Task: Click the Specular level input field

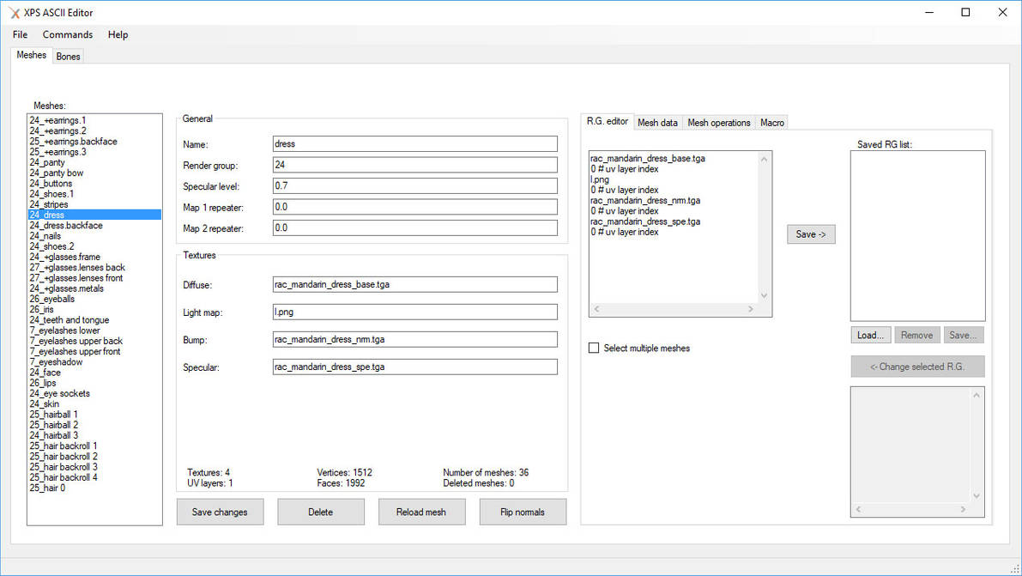Action: [x=414, y=185]
